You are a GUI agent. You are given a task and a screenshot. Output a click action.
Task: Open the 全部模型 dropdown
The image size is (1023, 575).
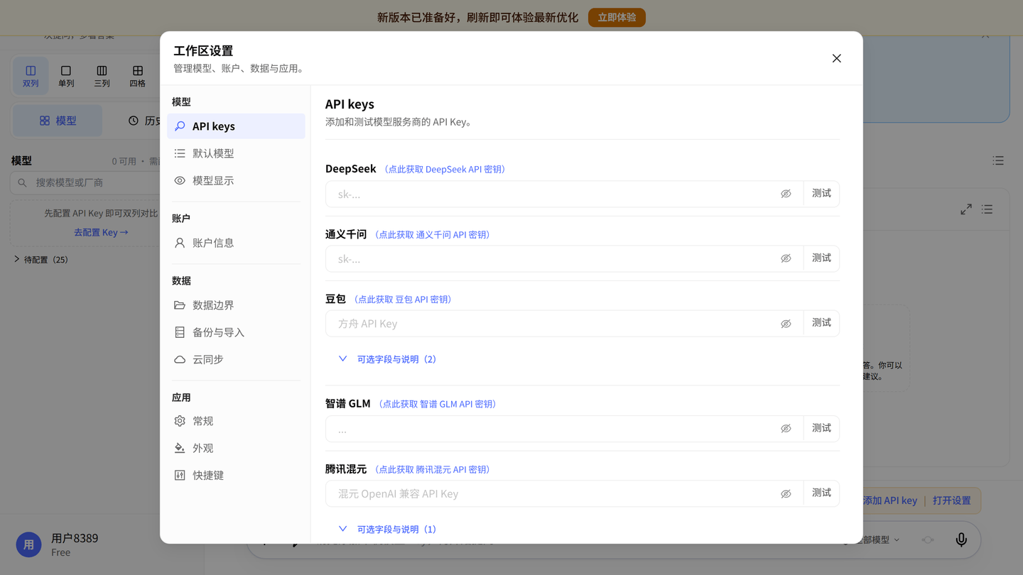coord(877,540)
